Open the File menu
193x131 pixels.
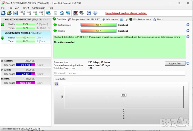(3, 8)
